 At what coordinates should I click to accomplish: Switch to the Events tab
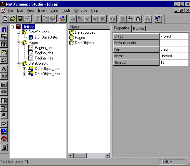click(x=139, y=29)
